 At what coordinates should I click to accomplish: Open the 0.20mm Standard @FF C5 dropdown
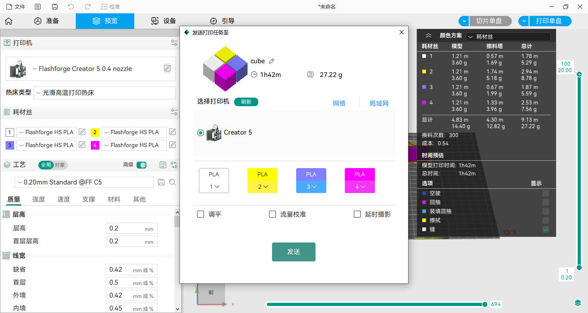[84, 182]
